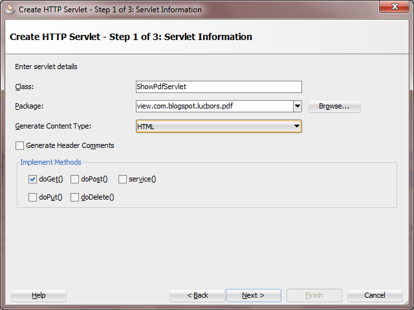The width and height of the screenshot is (414, 310).
Task: Uncheck the doGet() method checkbox
Action: [33, 179]
